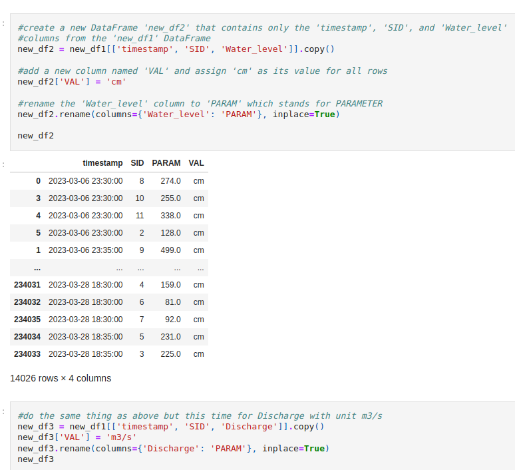Click the PARAM value 499.0

pos(170,250)
